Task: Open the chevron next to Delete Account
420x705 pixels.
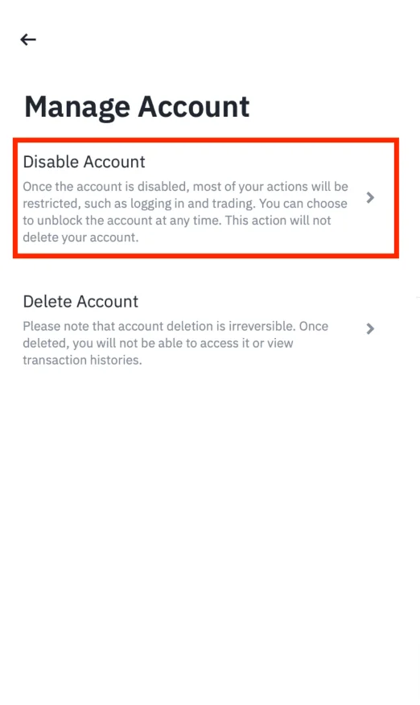Action: point(370,328)
